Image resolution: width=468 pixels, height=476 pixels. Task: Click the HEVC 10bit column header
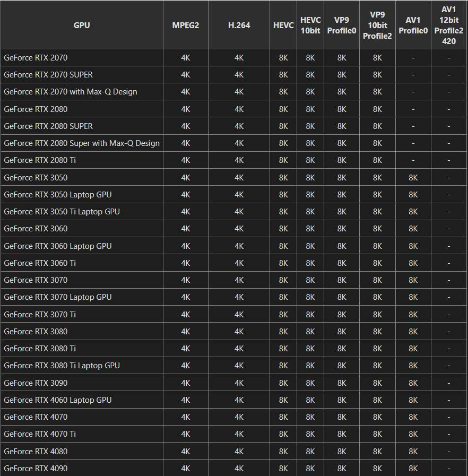(x=310, y=25)
